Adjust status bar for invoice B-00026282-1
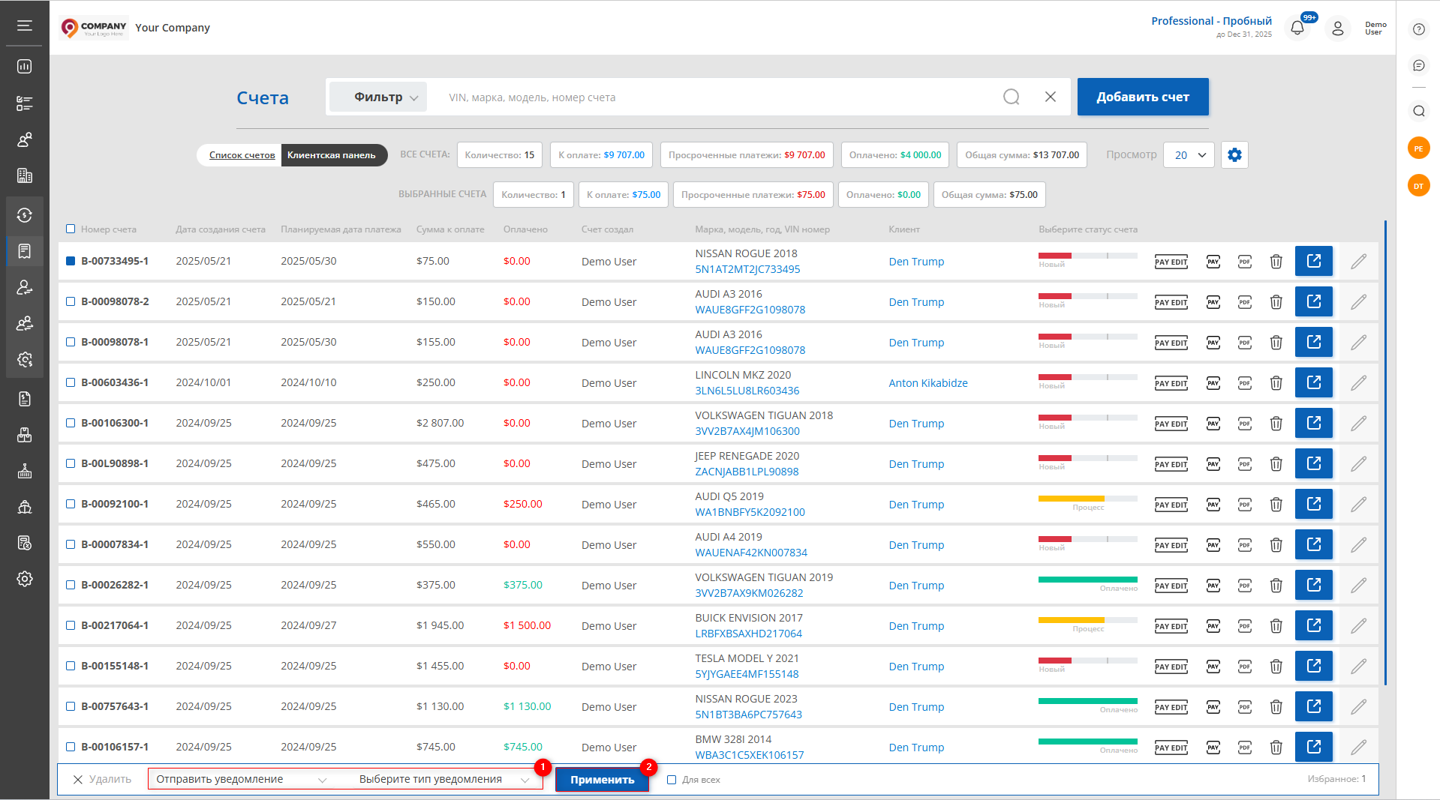The image size is (1440, 800). coord(1088,580)
